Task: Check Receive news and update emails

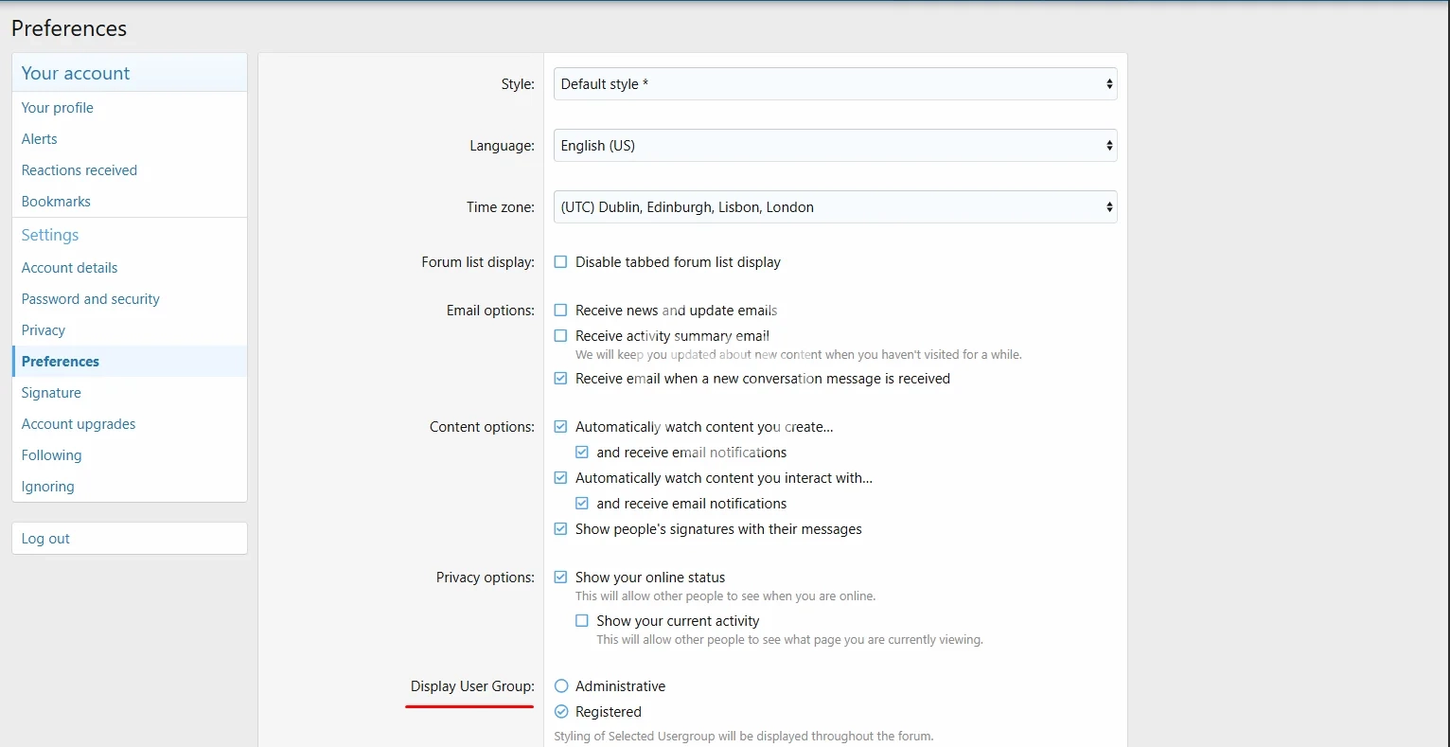Action: point(561,311)
